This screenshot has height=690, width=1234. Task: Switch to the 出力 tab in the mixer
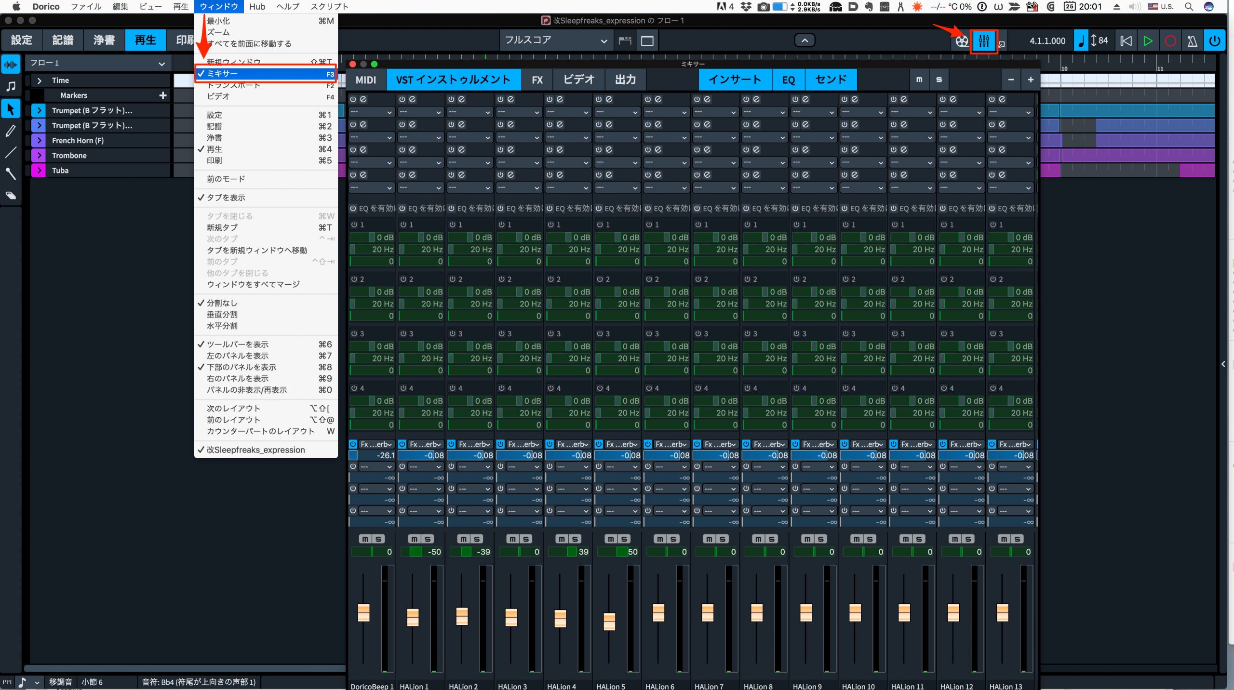(x=626, y=80)
